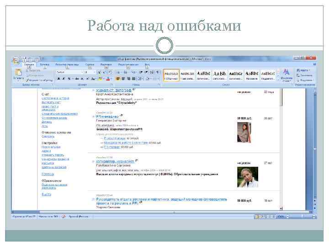This screenshot has width=329, height=247.
Task: Expand the styles gallery arrow
Action: tap(278, 80)
